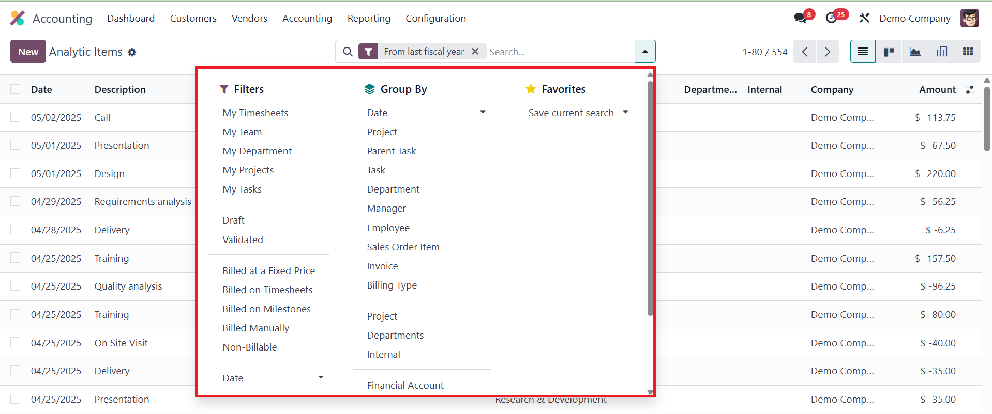This screenshot has height=414, width=992.
Task: Open the grid view
Action: click(968, 52)
